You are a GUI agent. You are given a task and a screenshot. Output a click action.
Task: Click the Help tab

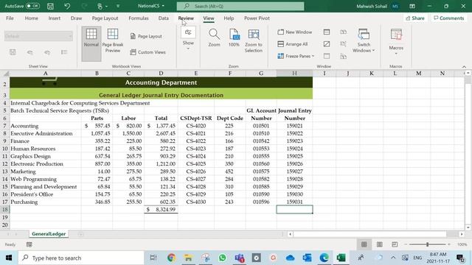click(229, 18)
